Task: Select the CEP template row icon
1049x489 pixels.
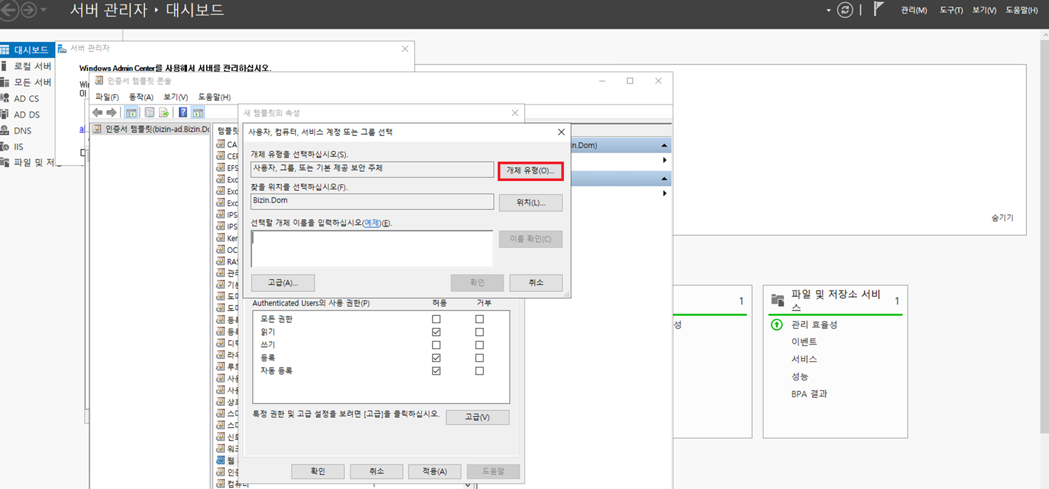Action: (221, 156)
